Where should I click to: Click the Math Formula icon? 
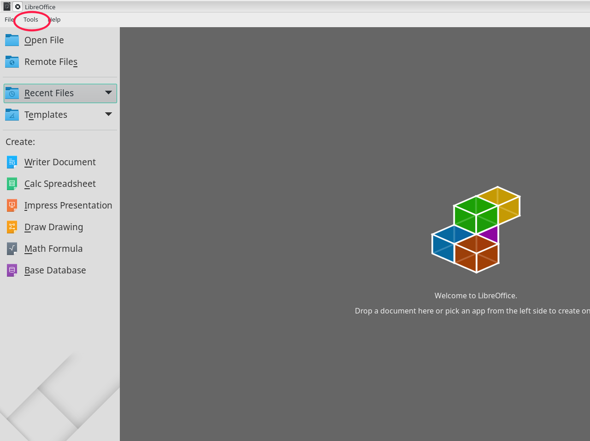[x=12, y=249]
